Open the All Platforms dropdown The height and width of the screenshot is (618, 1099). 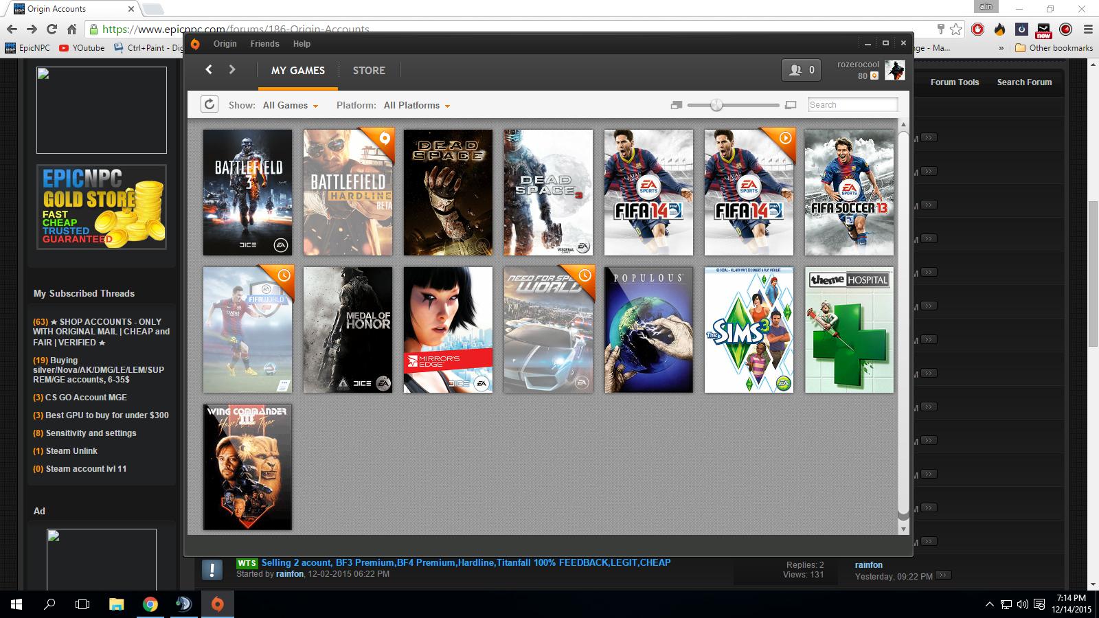417,105
